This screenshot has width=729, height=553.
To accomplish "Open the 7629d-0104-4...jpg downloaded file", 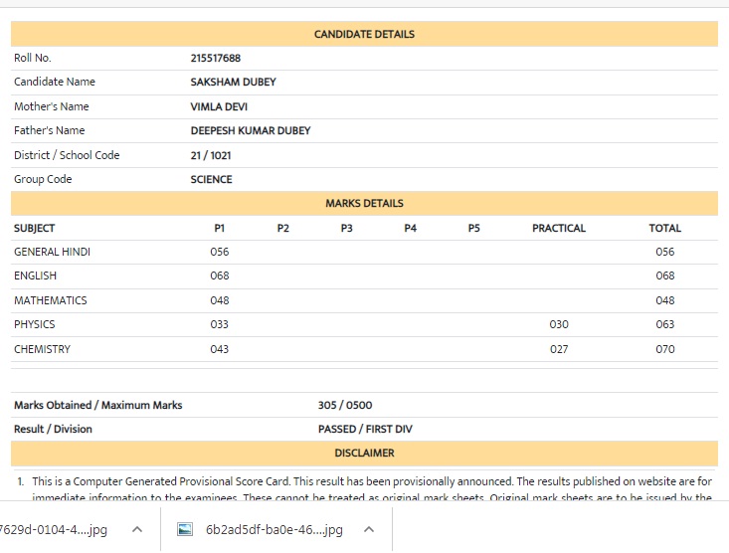I will pos(54,529).
